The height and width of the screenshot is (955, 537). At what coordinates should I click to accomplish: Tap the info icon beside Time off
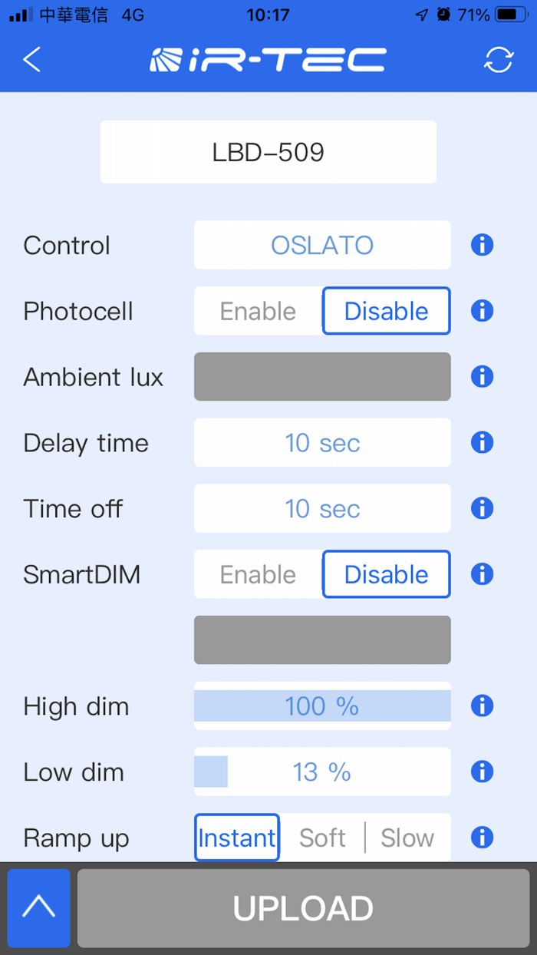[482, 508]
